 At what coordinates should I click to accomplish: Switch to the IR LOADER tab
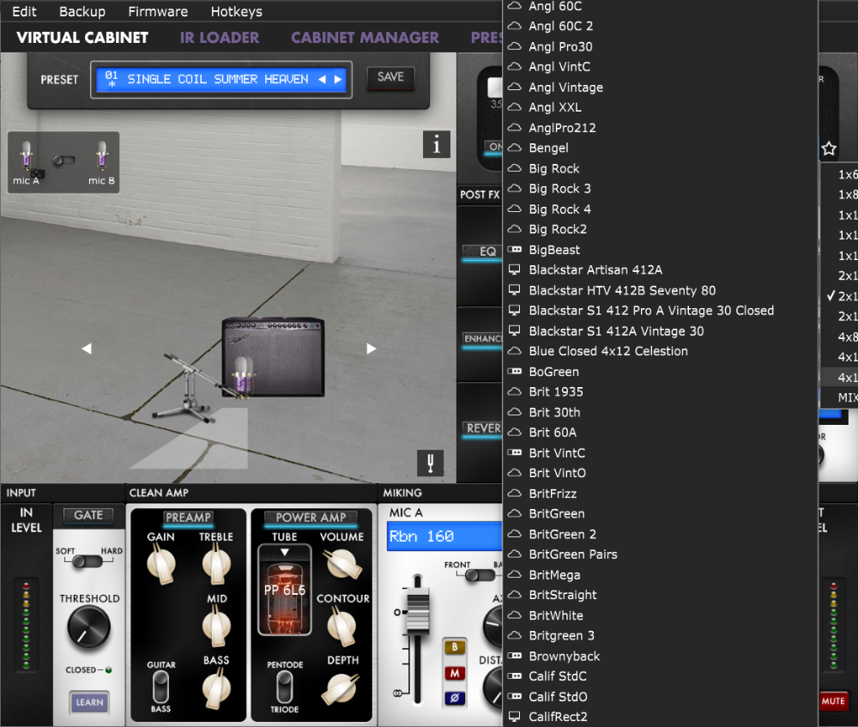[220, 38]
